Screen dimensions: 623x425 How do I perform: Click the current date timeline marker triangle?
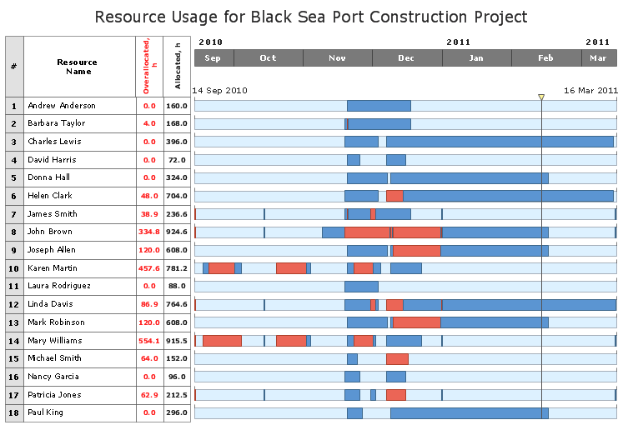(541, 97)
